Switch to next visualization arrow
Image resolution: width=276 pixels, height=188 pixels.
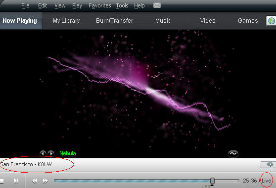(x=51, y=153)
